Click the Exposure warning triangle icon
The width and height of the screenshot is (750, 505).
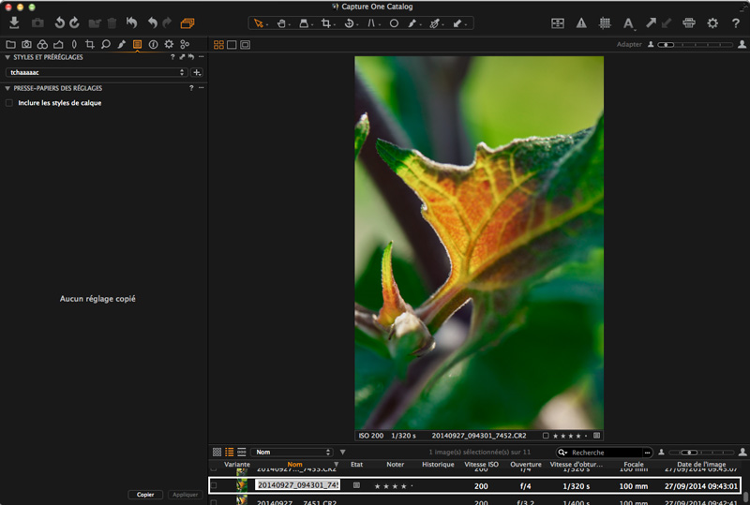pos(581,22)
